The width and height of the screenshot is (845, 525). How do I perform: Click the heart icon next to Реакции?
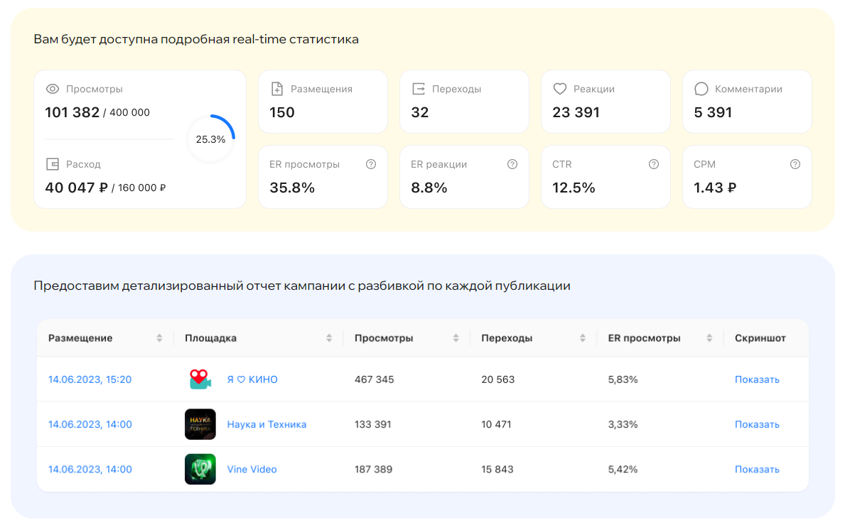560,89
